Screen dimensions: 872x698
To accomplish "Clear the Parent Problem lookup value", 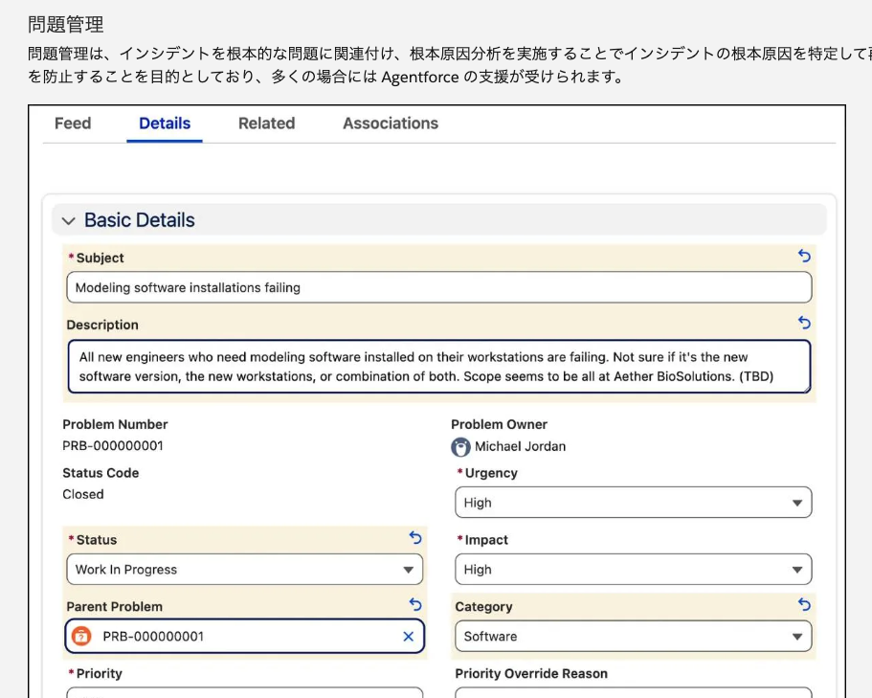I will [409, 637].
